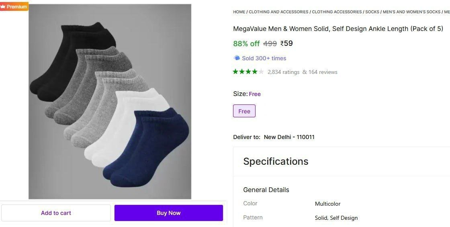450x227 pixels.
Task: Click the Specifications section header
Action: (x=276, y=162)
